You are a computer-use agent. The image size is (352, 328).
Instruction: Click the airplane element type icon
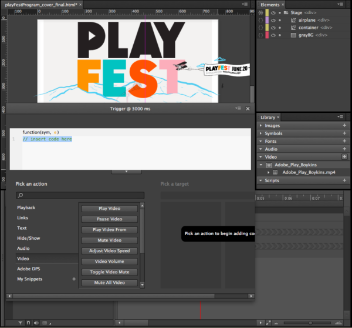tap(293, 20)
